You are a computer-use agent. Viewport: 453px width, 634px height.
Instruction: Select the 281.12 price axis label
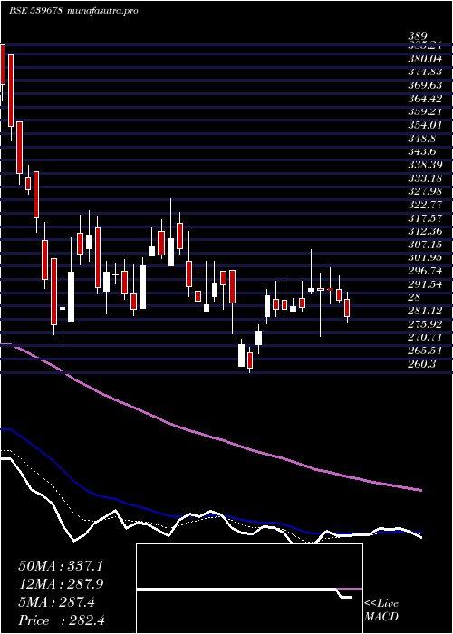point(425,311)
